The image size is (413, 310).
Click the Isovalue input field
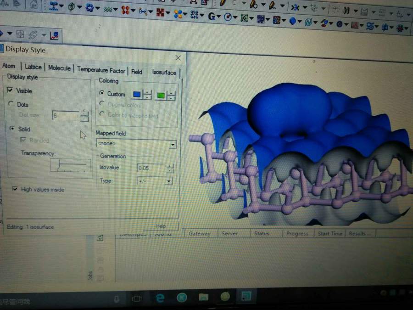point(151,168)
